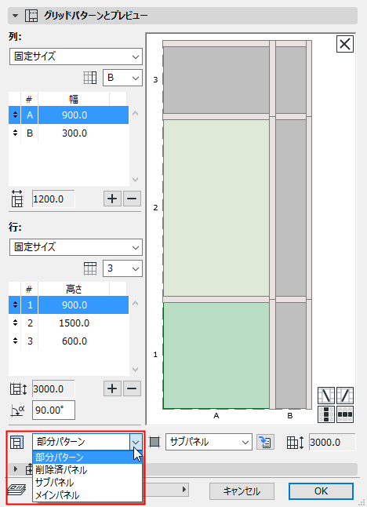The height and width of the screenshot is (507, 367).
Task: Select right-leaning diagonal grid pattern icon
Action: click(345, 395)
